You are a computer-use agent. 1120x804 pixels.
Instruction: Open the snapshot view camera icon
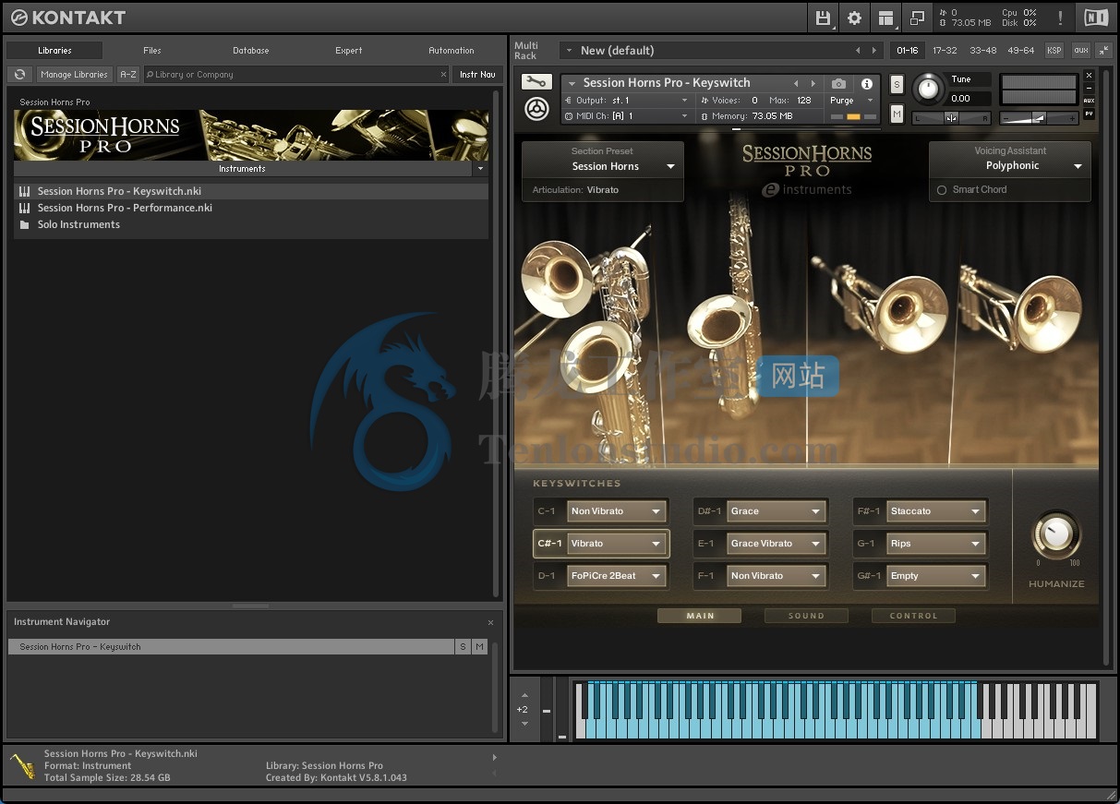(x=838, y=83)
